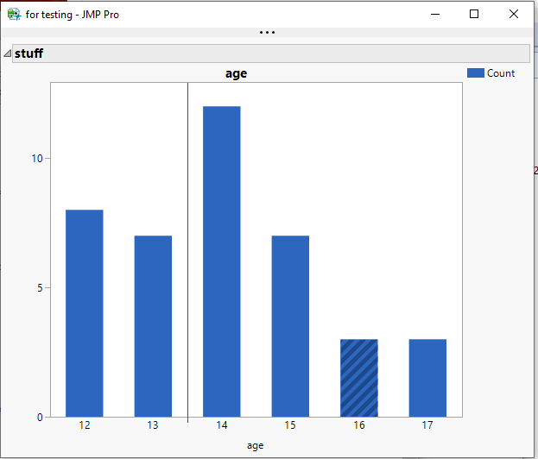The width and height of the screenshot is (538, 459).
Task: Close the for testing window
Action: coord(514,14)
